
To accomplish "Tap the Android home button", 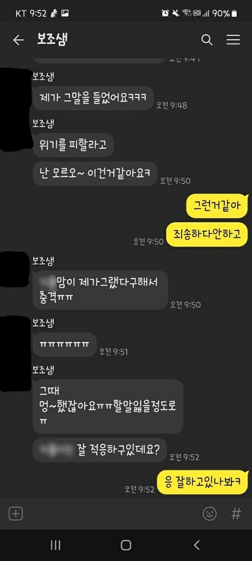I will pos(126,545).
